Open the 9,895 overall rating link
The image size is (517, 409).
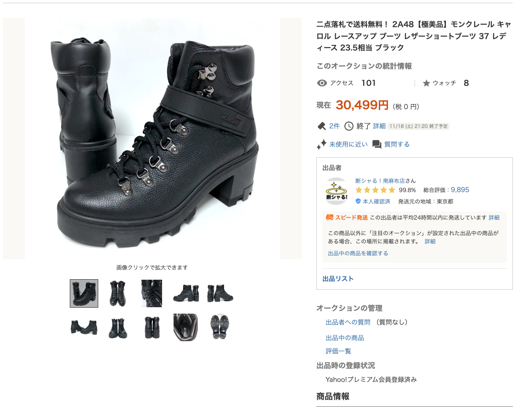[460, 190]
